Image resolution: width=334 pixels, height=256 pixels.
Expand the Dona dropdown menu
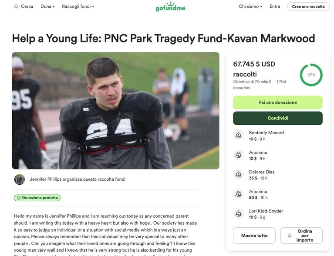tap(47, 7)
